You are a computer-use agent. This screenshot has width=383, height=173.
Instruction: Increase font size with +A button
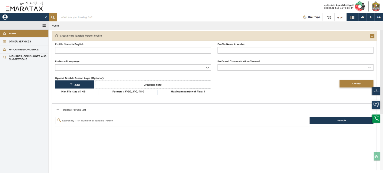(379, 17)
